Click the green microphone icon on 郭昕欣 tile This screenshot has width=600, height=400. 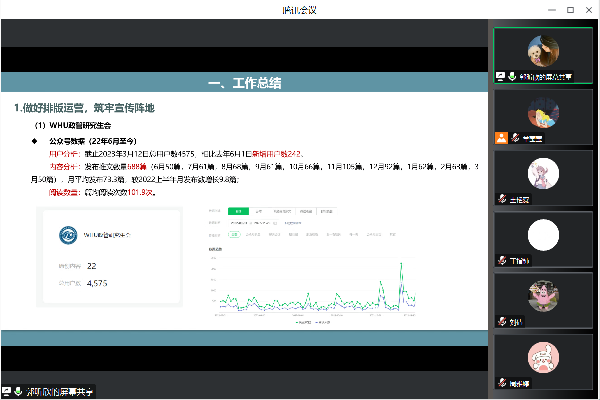tap(512, 76)
